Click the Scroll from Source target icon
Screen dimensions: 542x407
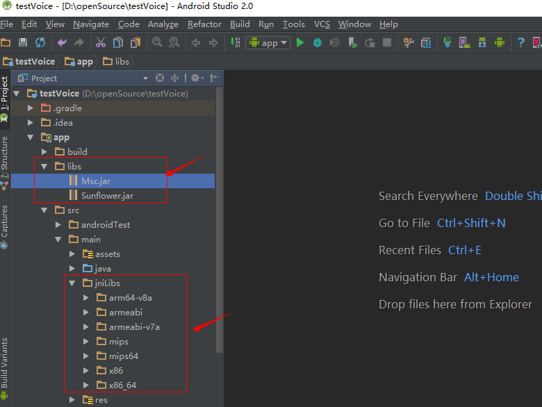(x=160, y=78)
